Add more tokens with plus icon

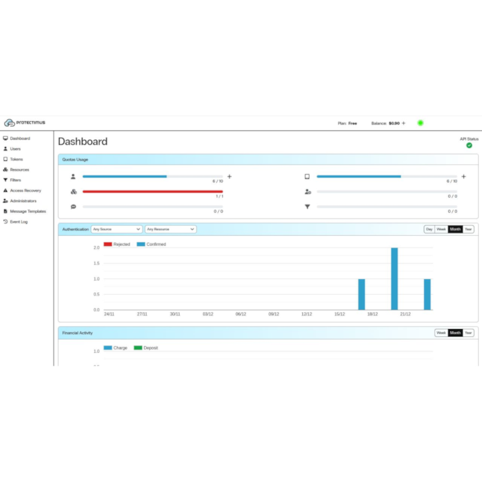pyautogui.click(x=463, y=177)
